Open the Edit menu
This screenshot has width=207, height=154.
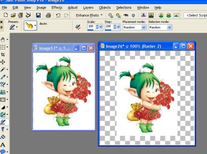15,7
